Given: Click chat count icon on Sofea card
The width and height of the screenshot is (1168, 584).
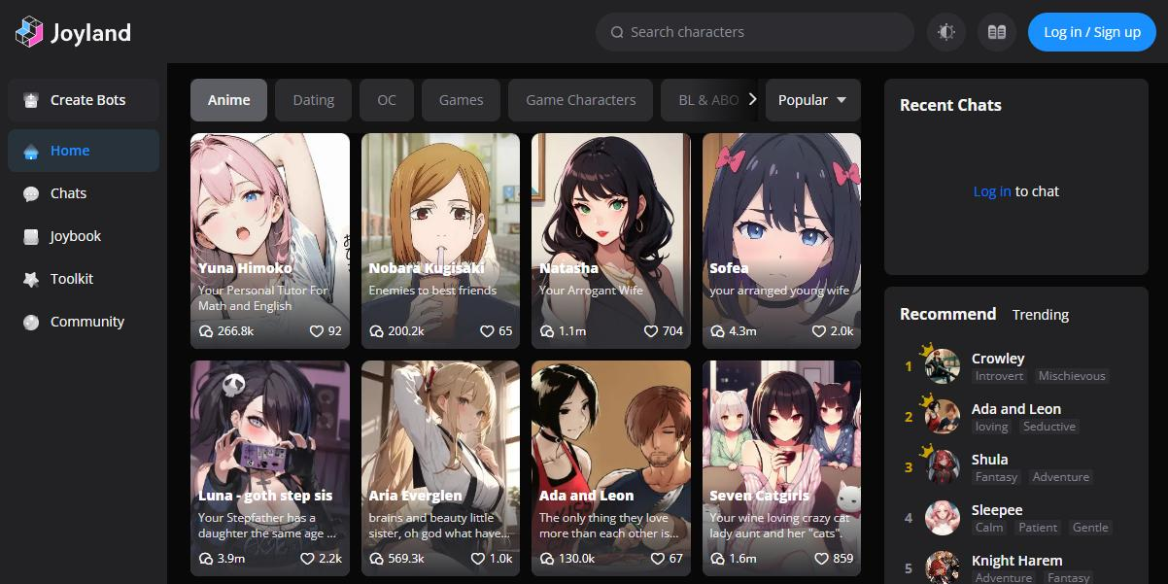Looking at the screenshot, I should pos(718,331).
